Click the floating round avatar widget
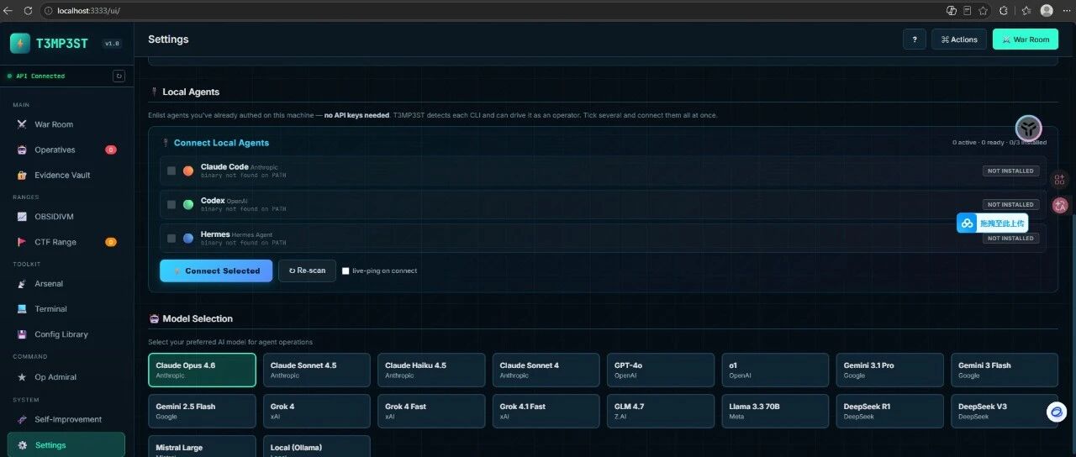 pyautogui.click(x=1029, y=129)
